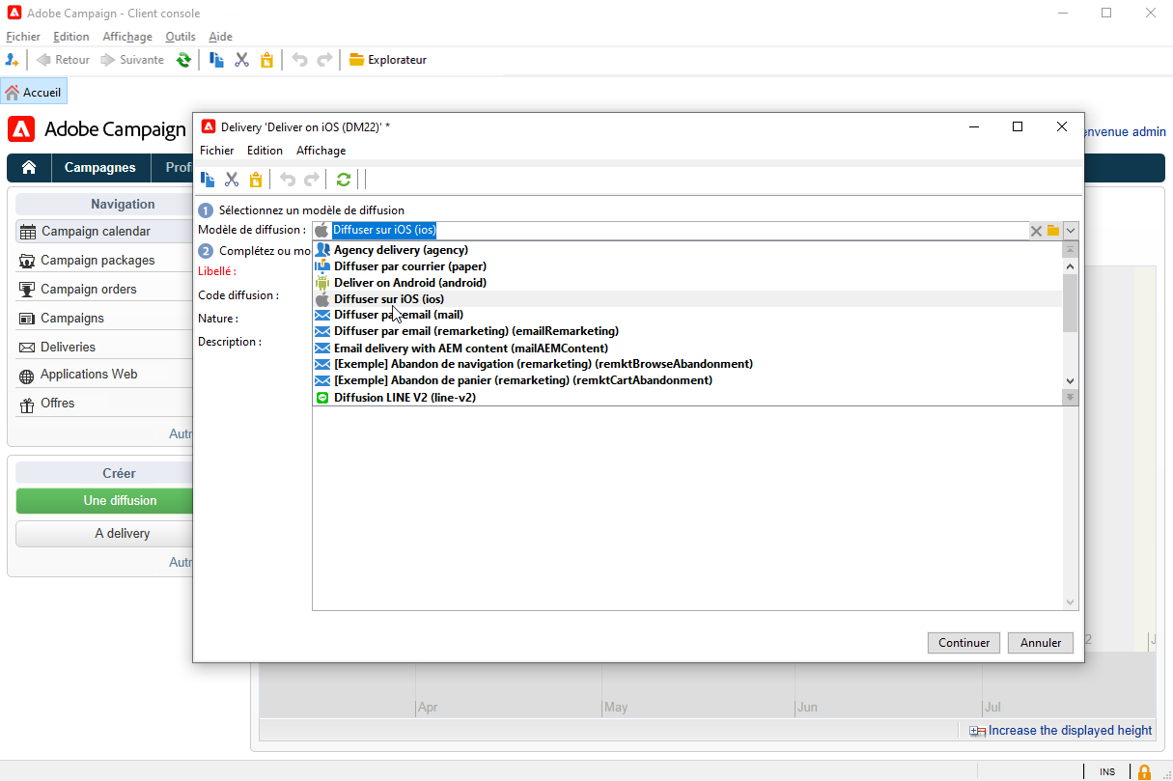Click the Redo arrow in delivery dialog toolbar
The image size is (1173, 781).
click(x=311, y=180)
